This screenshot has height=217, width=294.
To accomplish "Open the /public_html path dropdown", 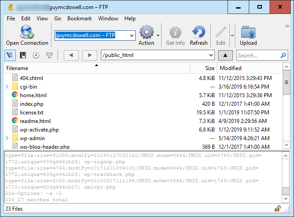I will pyautogui.click(x=211, y=55).
